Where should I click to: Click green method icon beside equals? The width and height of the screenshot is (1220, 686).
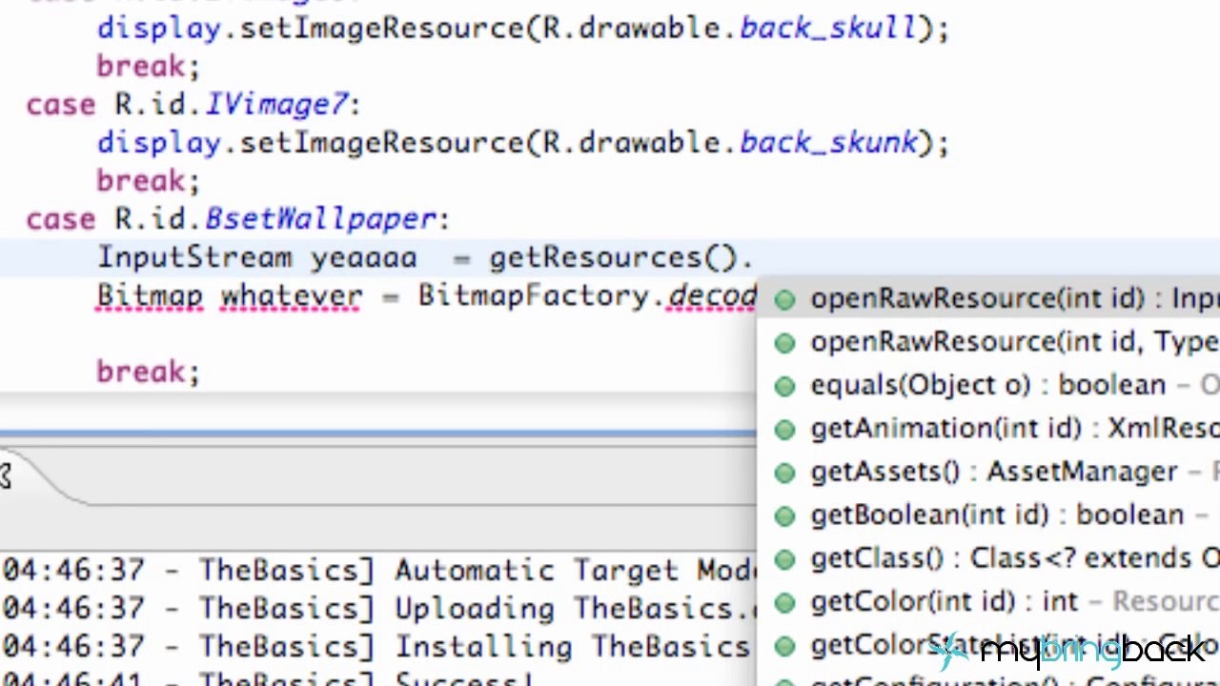point(784,387)
